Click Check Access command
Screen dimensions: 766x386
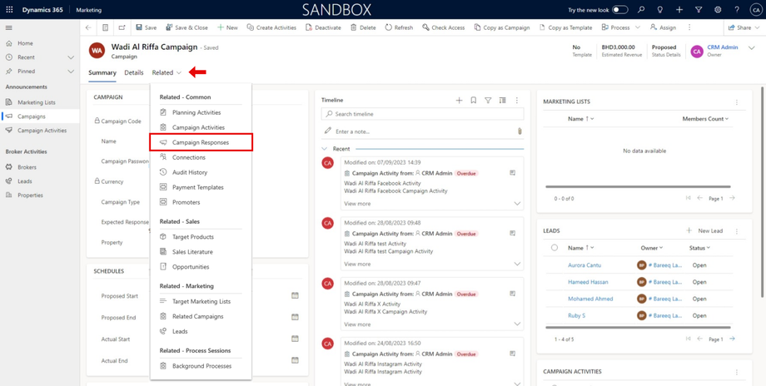[444, 27]
